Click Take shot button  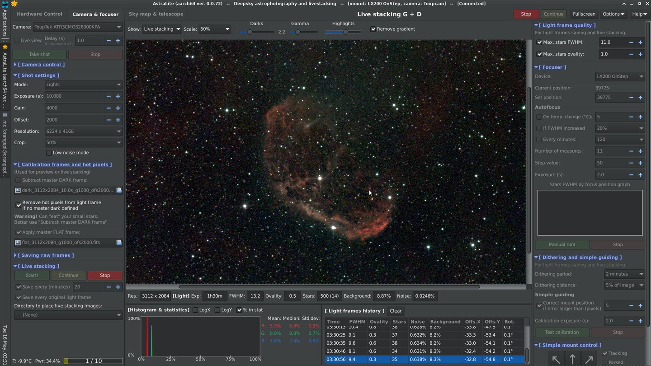(40, 54)
